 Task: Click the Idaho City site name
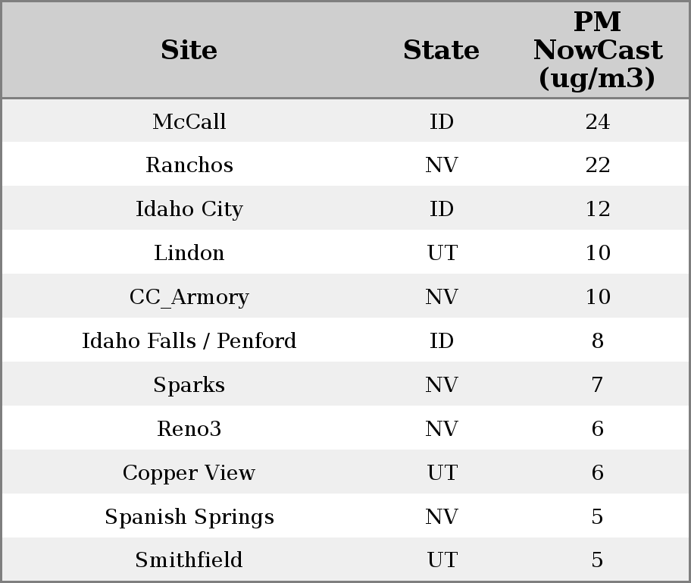tap(189, 209)
